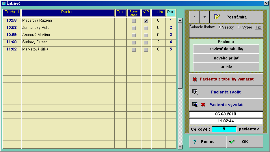Viewport: 270px width, 152px height.
Task: Click the Poz. column header
Action: click(120, 13)
